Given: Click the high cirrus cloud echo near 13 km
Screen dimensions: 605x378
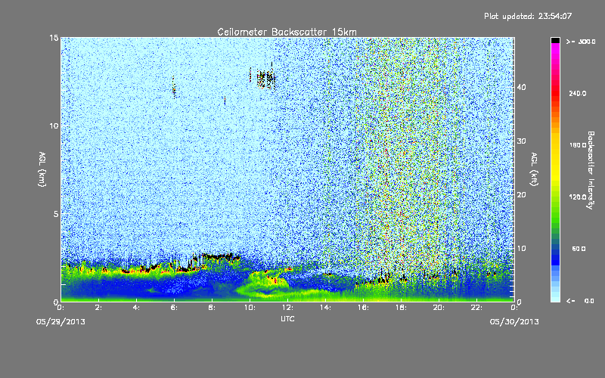Looking at the screenshot, I should point(265,79).
